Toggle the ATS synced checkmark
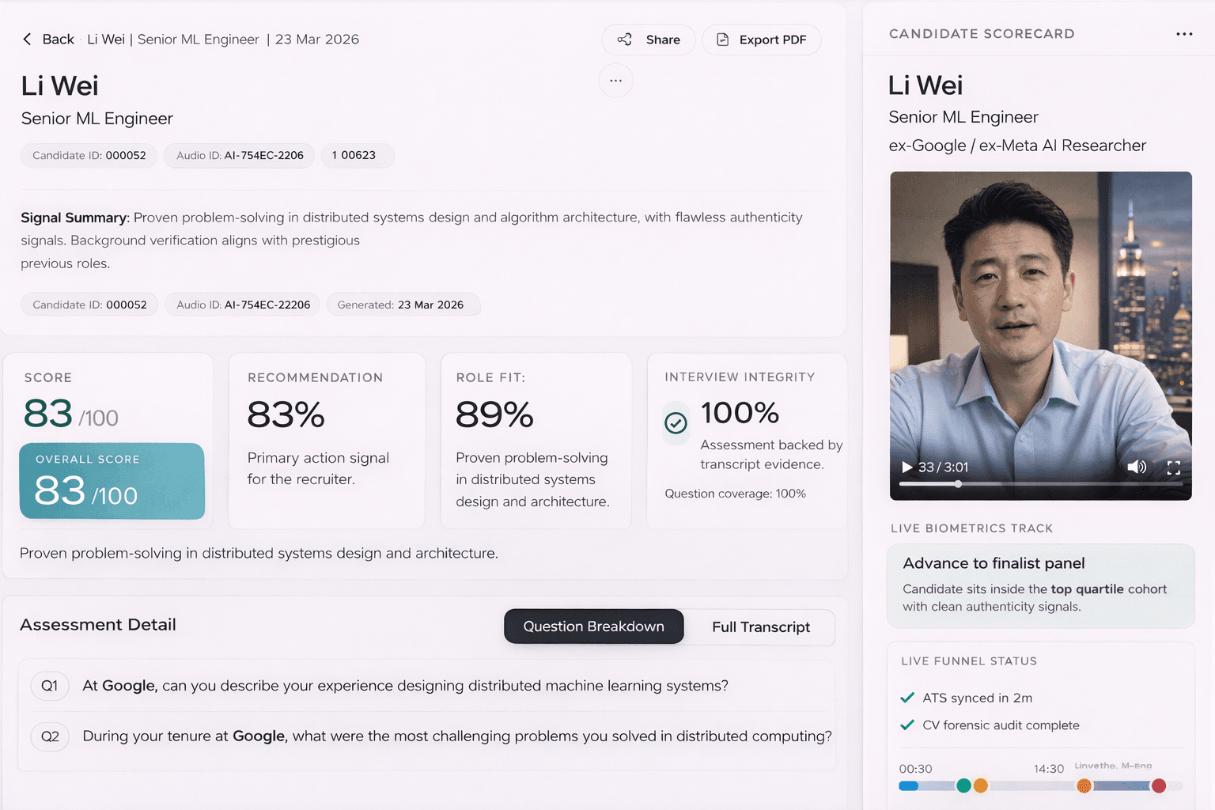This screenshot has width=1215, height=810. [907, 698]
